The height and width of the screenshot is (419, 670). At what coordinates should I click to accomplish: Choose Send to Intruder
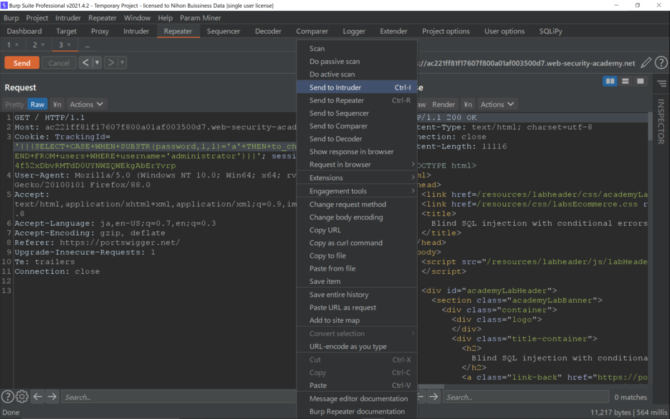point(357,87)
